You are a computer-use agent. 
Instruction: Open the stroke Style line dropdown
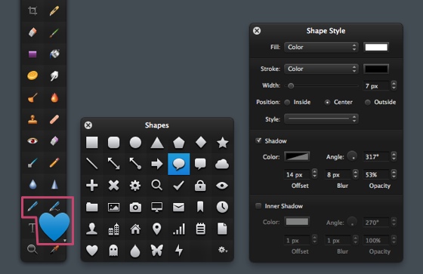coord(321,119)
